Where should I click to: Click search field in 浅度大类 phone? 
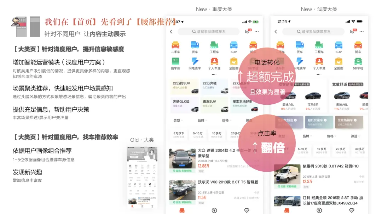[313, 32]
